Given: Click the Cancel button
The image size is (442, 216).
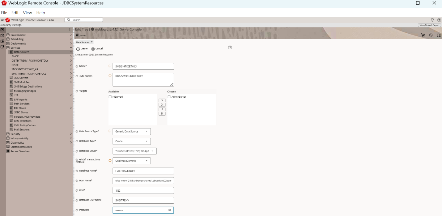Looking at the screenshot, I should (x=97, y=49).
